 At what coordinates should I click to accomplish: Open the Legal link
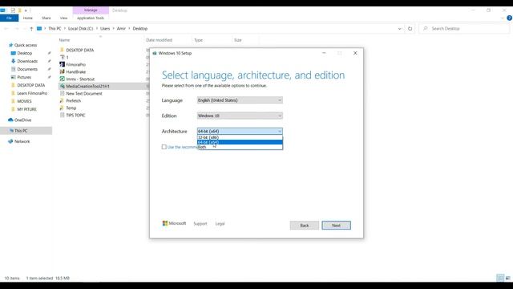(x=220, y=224)
